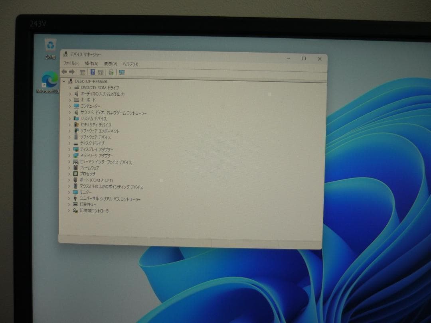This screenshot has width=431, height=323.
Task: Select the 印刷キュー label
Action: click(x=88, y=204)
